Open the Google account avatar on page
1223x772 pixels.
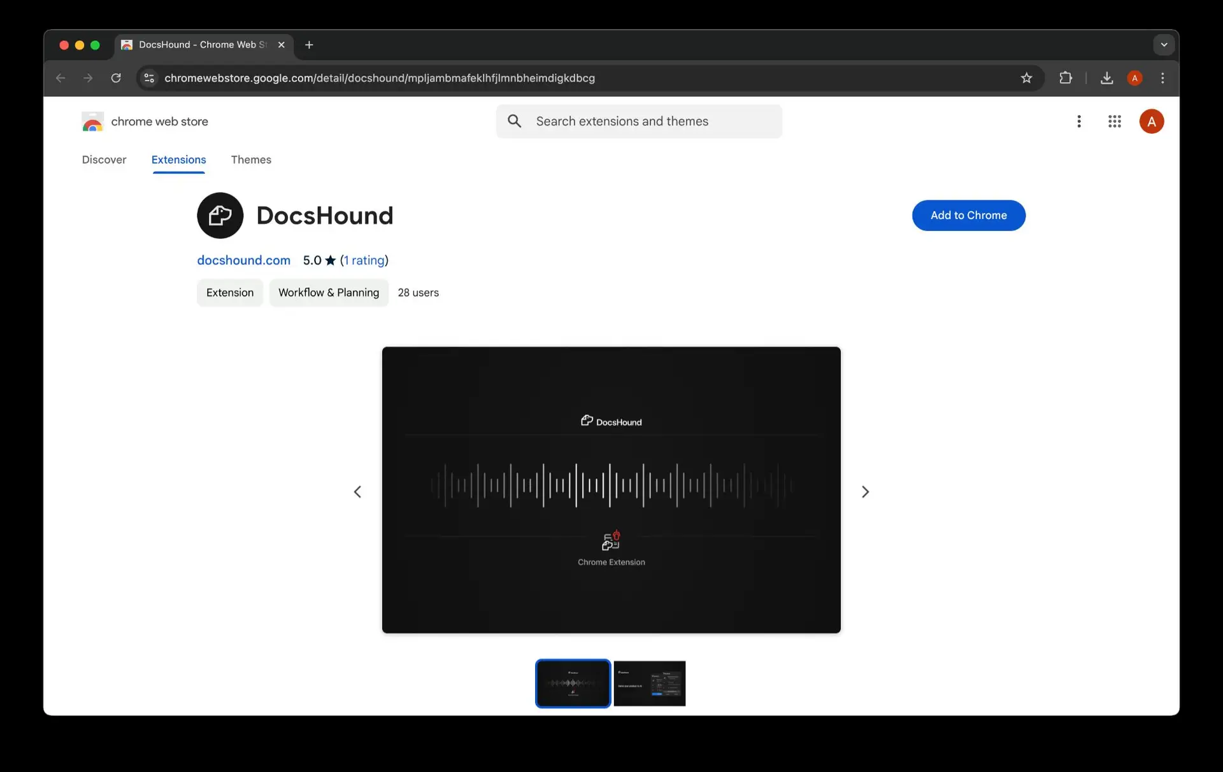[1151, 121]
